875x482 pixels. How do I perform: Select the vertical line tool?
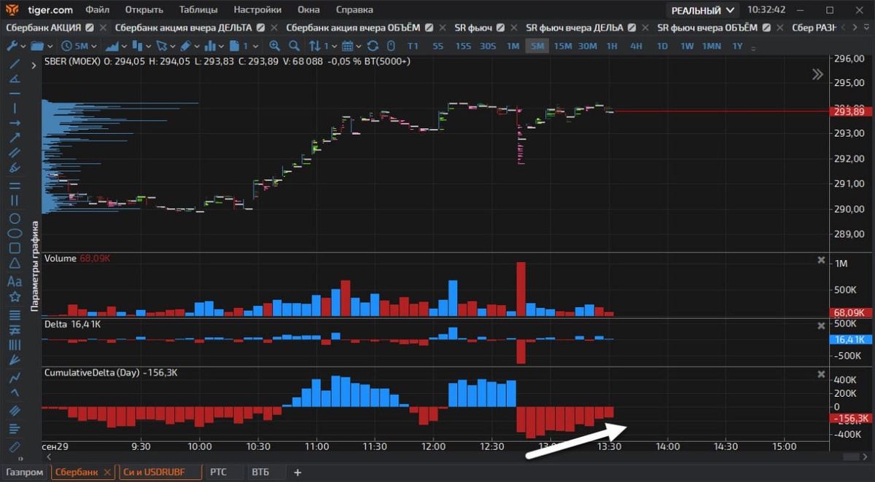click(15, 108)
